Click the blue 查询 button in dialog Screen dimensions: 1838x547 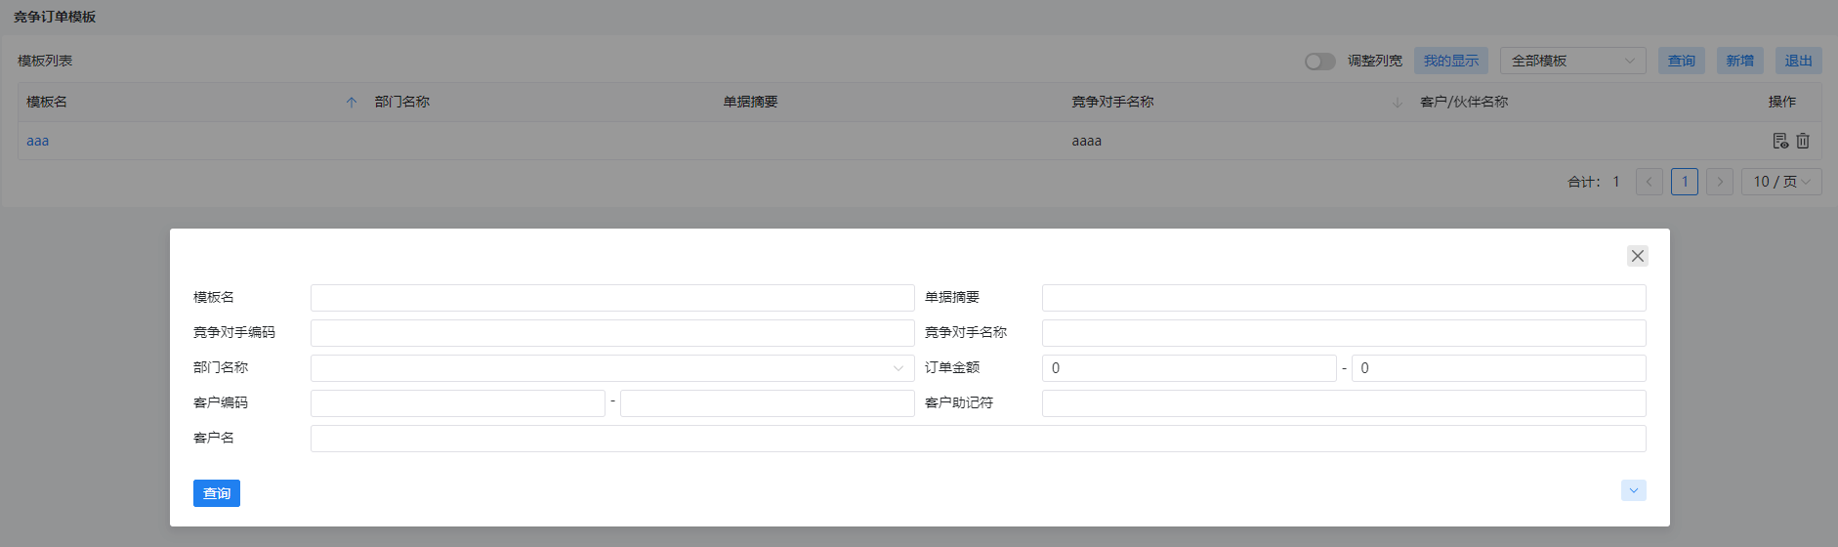click(217, 493)
